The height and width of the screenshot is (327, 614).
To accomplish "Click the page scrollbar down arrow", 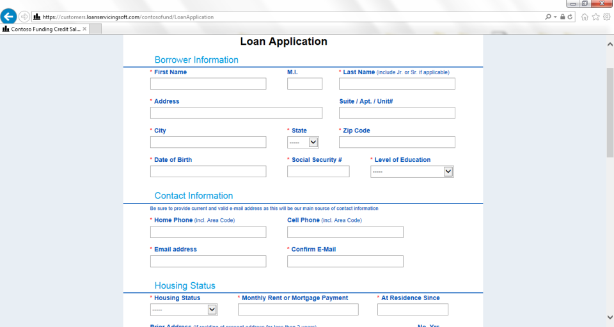I will pyautogui.click(x=610, y=317).
